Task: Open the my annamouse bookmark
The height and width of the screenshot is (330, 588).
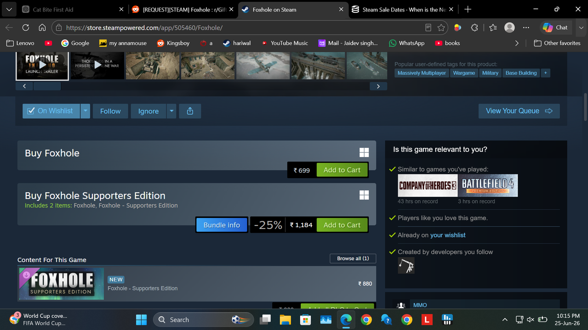Action: [123, 43]
